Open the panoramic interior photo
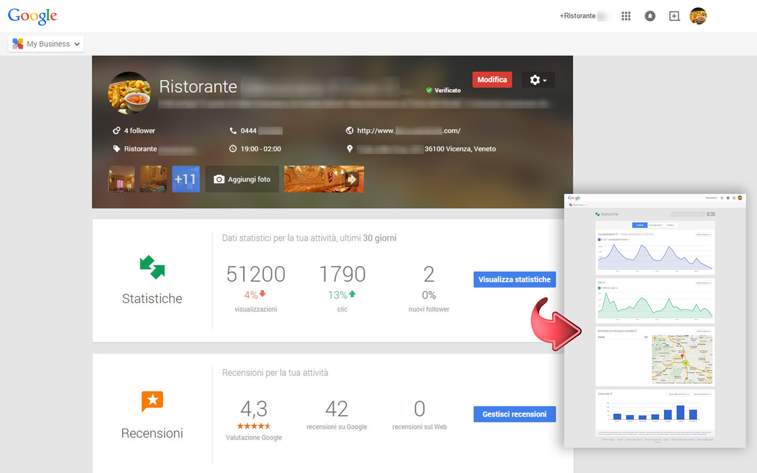The image size is (757, 473). (x=324, y=179)
